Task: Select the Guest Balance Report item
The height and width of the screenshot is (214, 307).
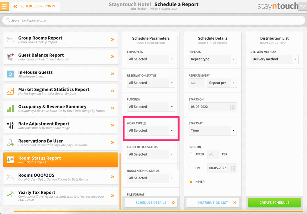Action: tap(60, 57)
